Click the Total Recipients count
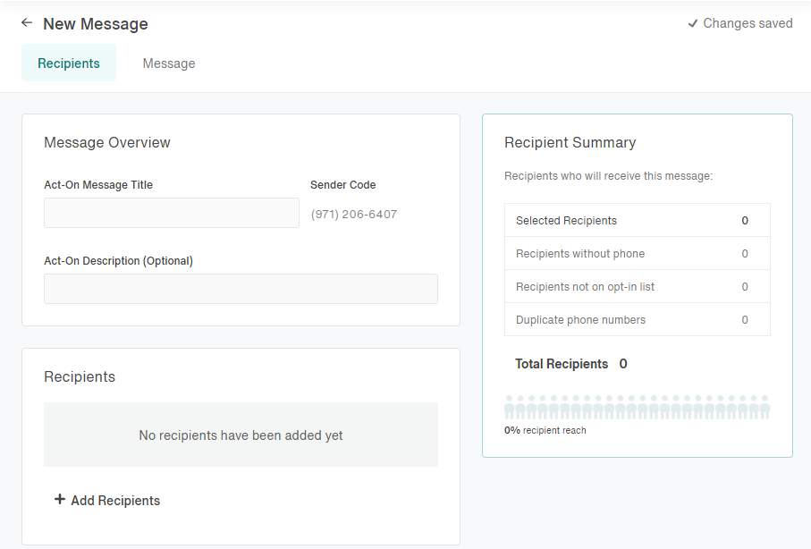 [623, 364]
